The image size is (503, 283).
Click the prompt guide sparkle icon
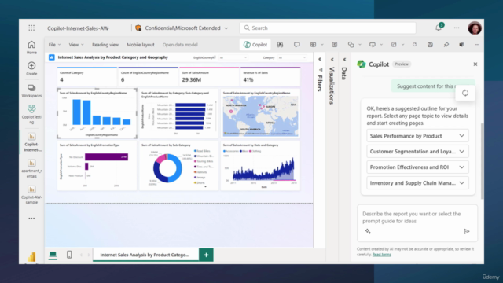[368, 231]
